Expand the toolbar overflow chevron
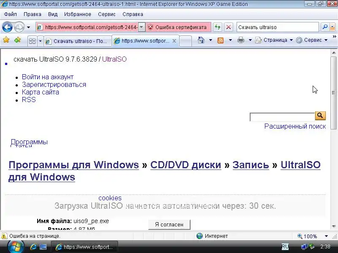Image resolution: width=338 pixels, height=253 pixels. (334, 37)
